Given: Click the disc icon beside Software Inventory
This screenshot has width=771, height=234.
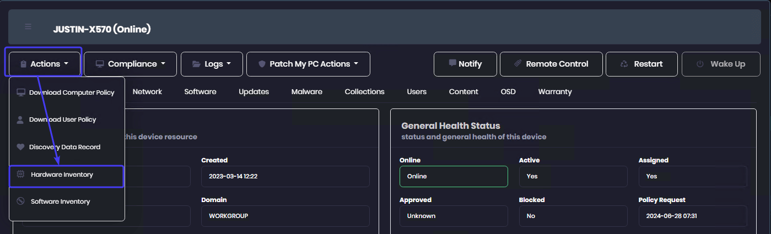Looking at the screenshot, I should (x=20, y=202).
